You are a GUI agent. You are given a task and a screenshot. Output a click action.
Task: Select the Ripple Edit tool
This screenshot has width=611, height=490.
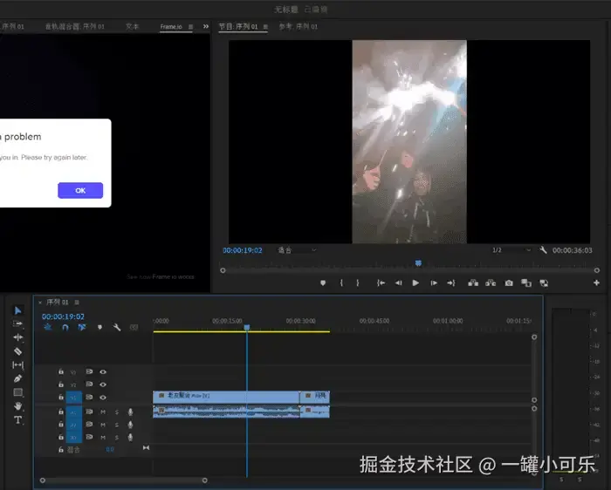click(x=18, y=337)
